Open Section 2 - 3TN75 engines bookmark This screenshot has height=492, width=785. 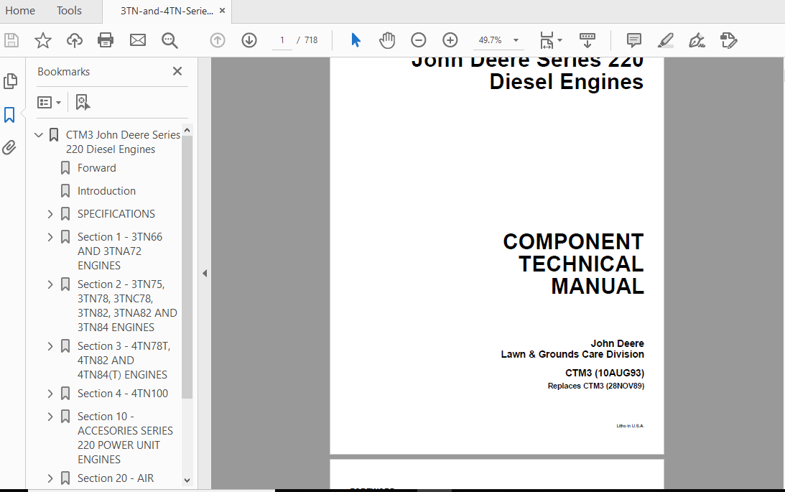click(x=127, y=306)
